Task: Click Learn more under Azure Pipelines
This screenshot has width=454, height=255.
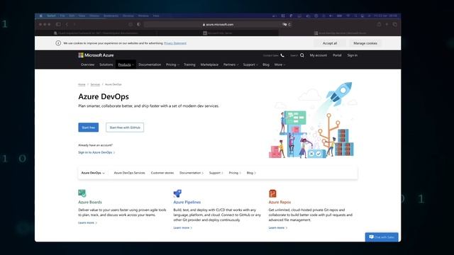Action: [x=183, y=228]
